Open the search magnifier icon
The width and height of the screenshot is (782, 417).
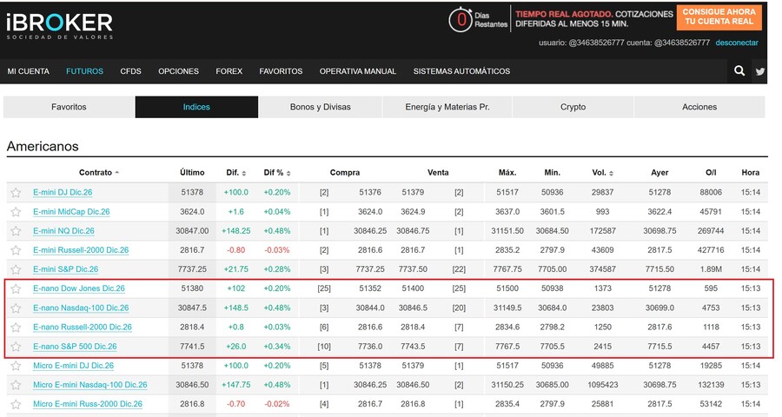(x=739, y=71)
